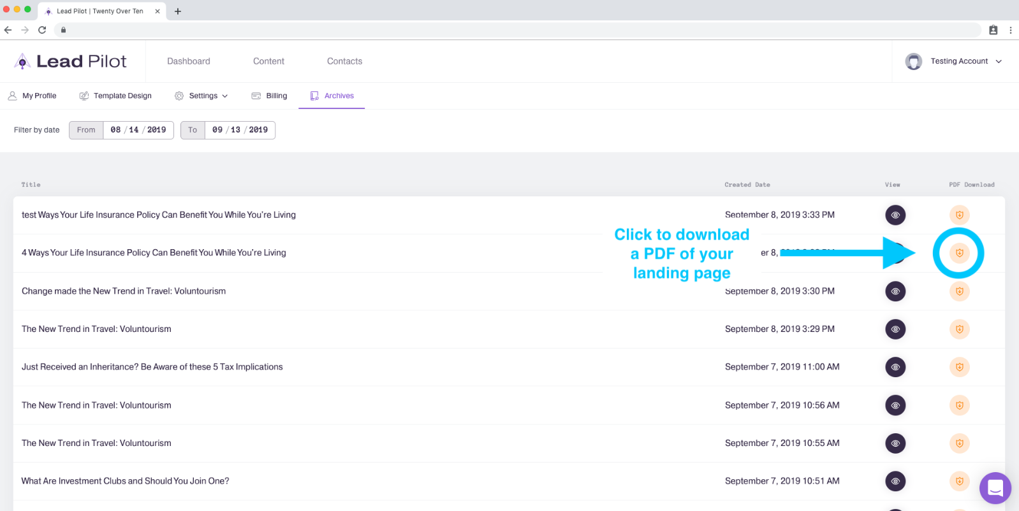This screenshot has width=1019, height=511.
Task: Click 'Just Received an Inheritance?' title
Action: [152, 367]
